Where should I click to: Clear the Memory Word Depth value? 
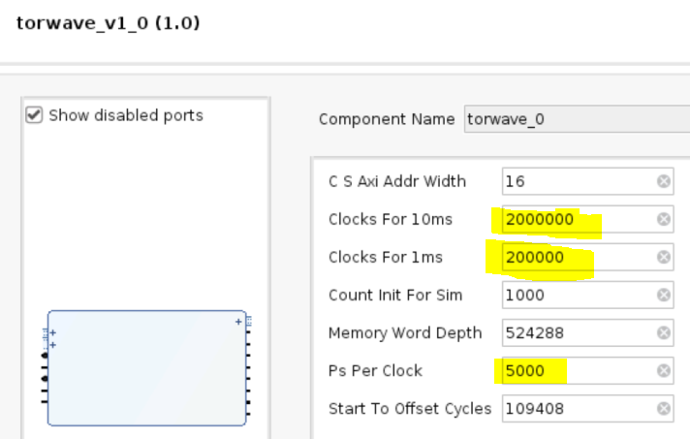[x=664, y=332]
